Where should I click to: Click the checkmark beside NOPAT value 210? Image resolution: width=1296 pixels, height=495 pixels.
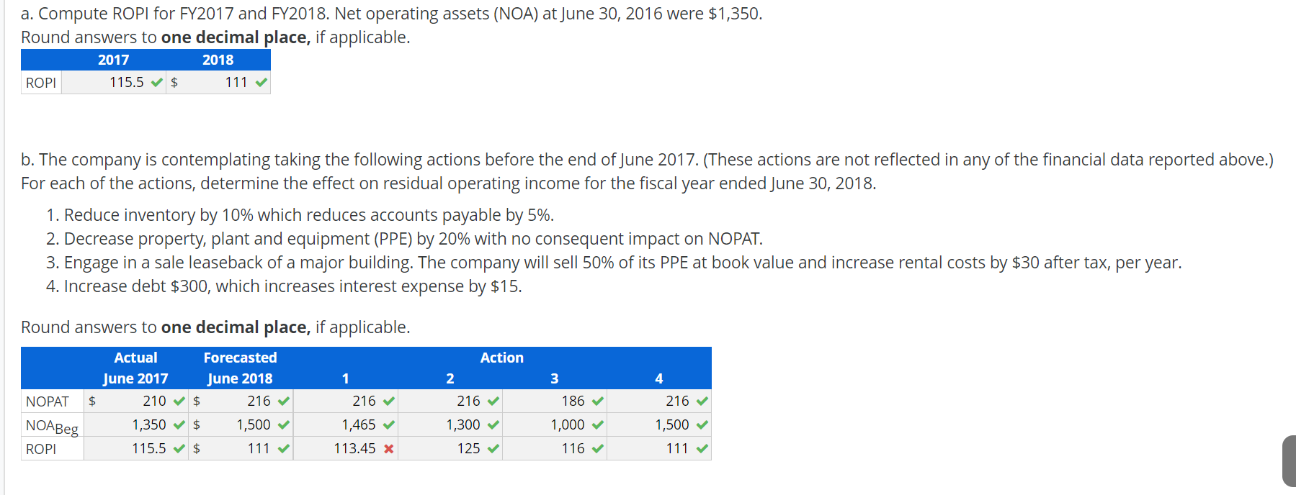pos(178,401)
